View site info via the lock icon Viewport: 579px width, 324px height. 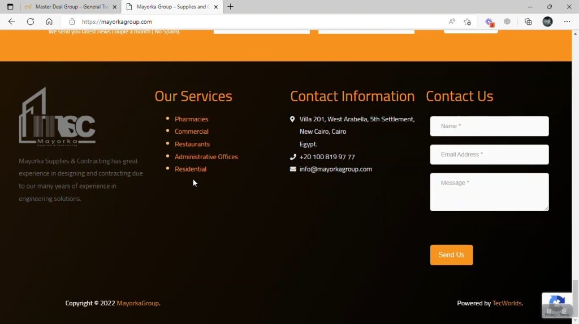coord(72,22)
